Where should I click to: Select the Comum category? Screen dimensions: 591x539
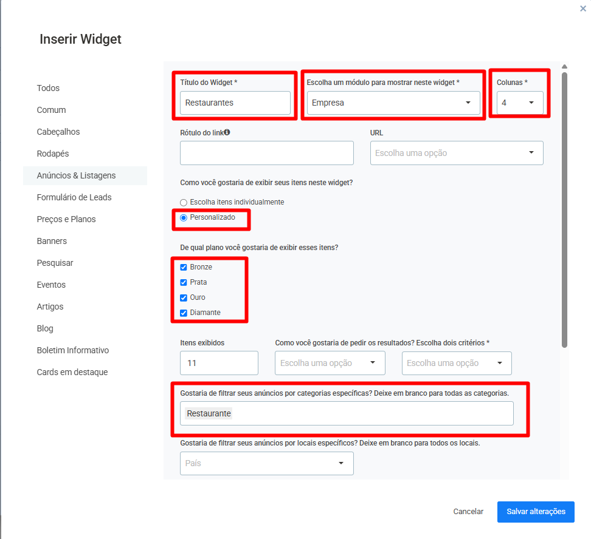[51, 110]
